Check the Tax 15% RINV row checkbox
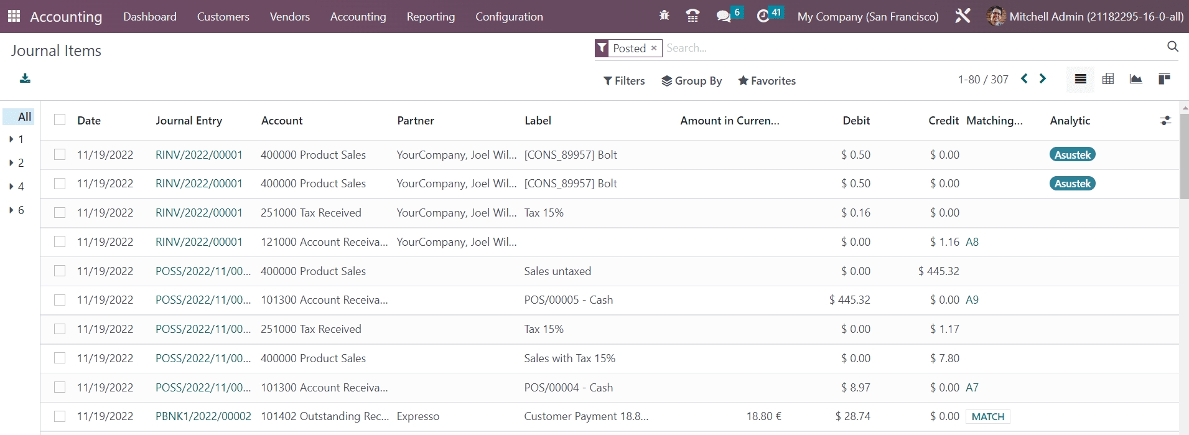 pyautogui.click(x=60, y=213)
